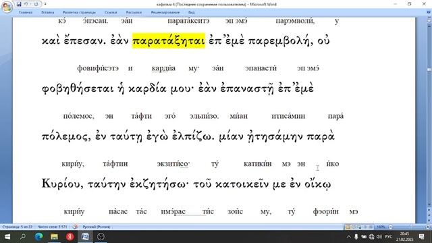Open the Главная ribbon tab
The image size is (432, 243).
point(26,12)
